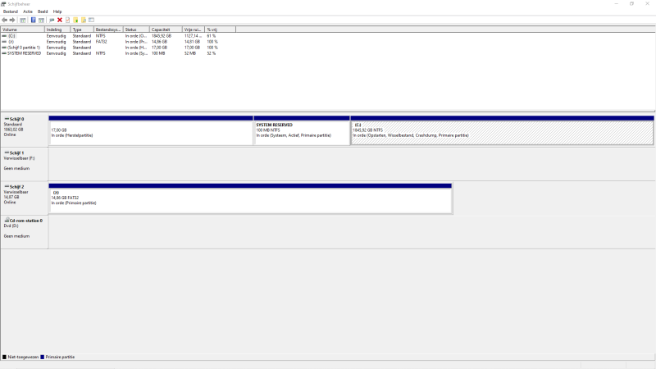
Task: Click drive icon of (C:) volume row
Action: 4,36
